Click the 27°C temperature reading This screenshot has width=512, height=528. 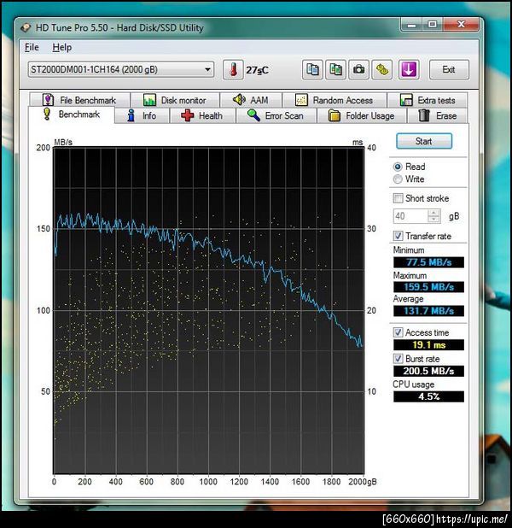tap(257, 70)
